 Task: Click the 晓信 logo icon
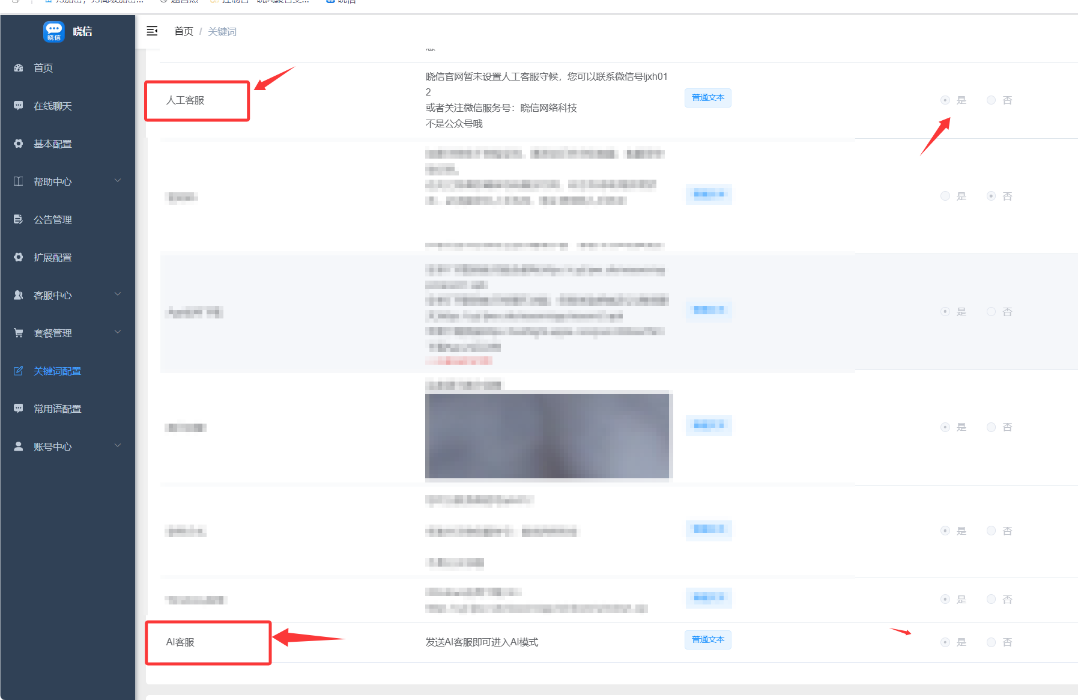[x=53, y=31]
